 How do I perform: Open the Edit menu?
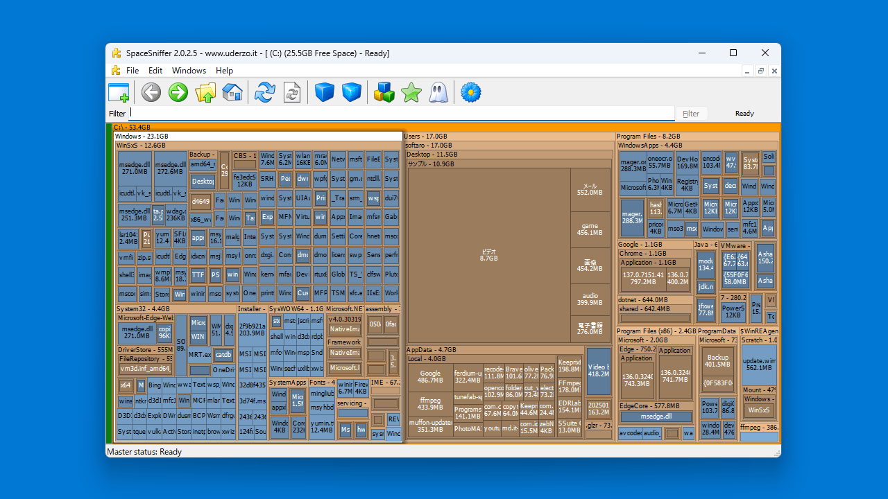click(x=155, y=71)
